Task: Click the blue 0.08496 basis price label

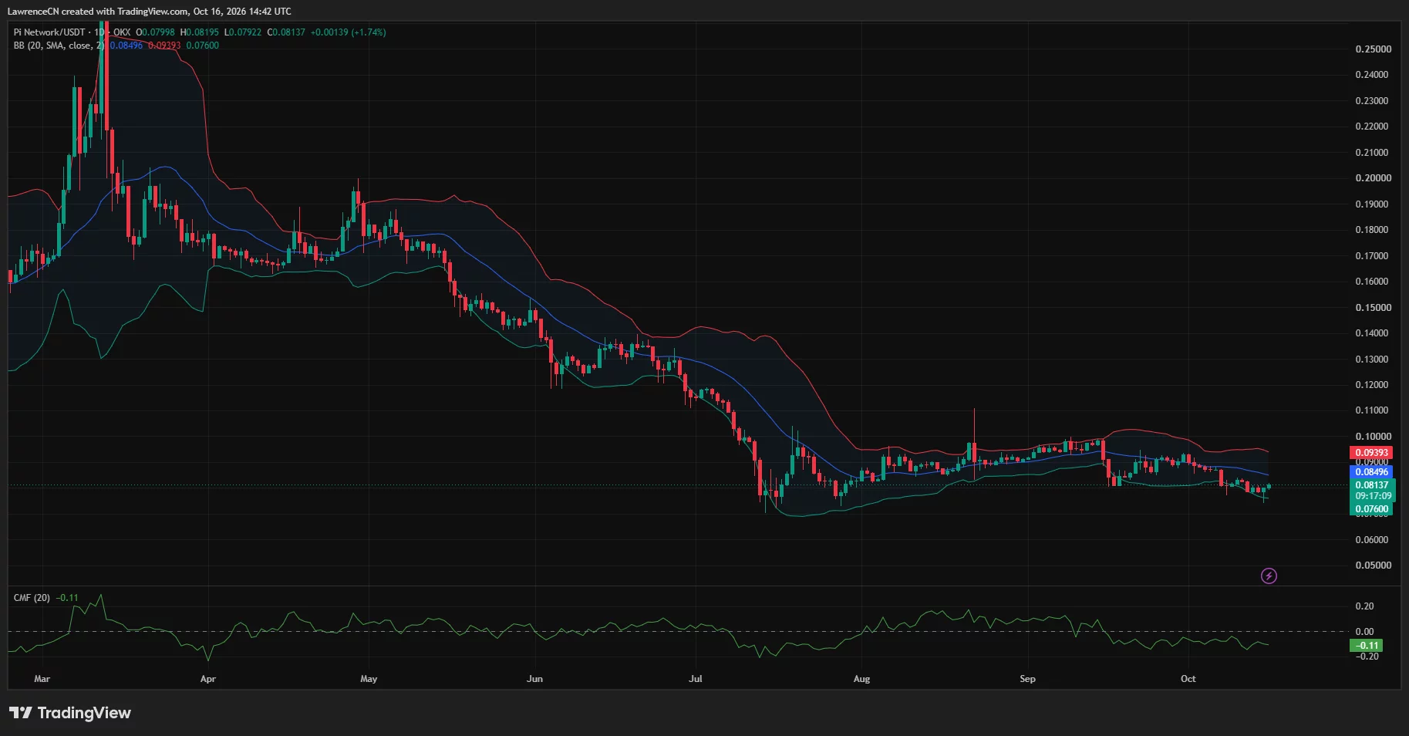Action: 1371,472
